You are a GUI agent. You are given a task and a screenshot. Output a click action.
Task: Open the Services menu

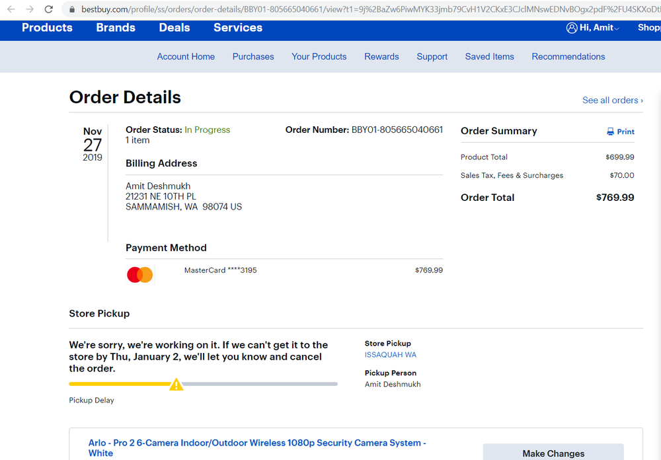tap(238, 28)
